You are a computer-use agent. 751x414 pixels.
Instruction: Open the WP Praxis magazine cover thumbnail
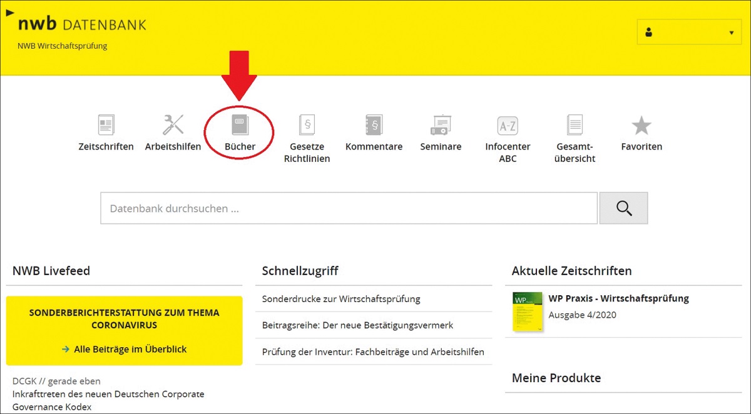coord(527,311)
